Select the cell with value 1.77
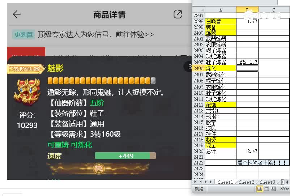The image size is (290, 196). click(247, 21)
